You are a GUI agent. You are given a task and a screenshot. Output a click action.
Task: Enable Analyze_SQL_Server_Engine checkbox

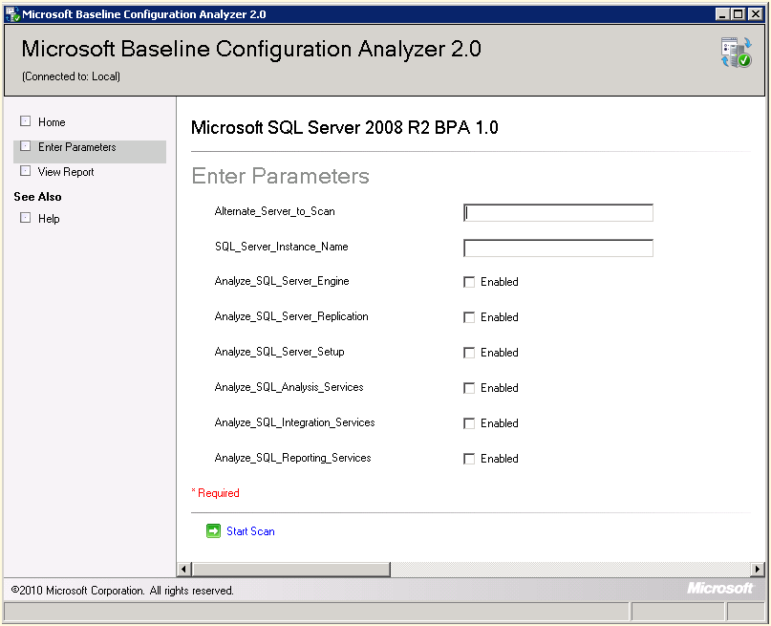[469, 282]
